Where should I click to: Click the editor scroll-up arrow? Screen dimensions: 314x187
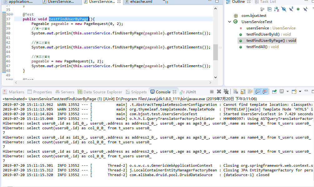pos(215,8)
